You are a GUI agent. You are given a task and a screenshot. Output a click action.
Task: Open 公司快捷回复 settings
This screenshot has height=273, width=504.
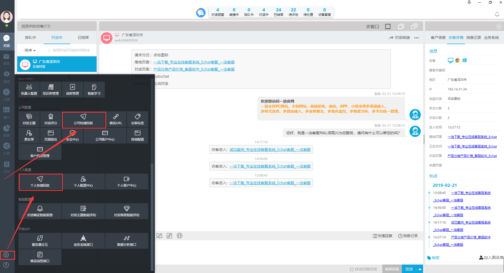84,120
